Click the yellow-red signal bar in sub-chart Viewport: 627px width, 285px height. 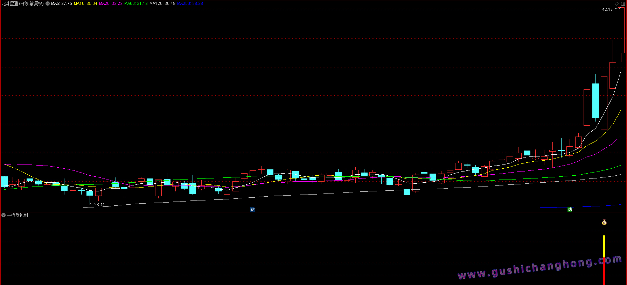[604, 260]
